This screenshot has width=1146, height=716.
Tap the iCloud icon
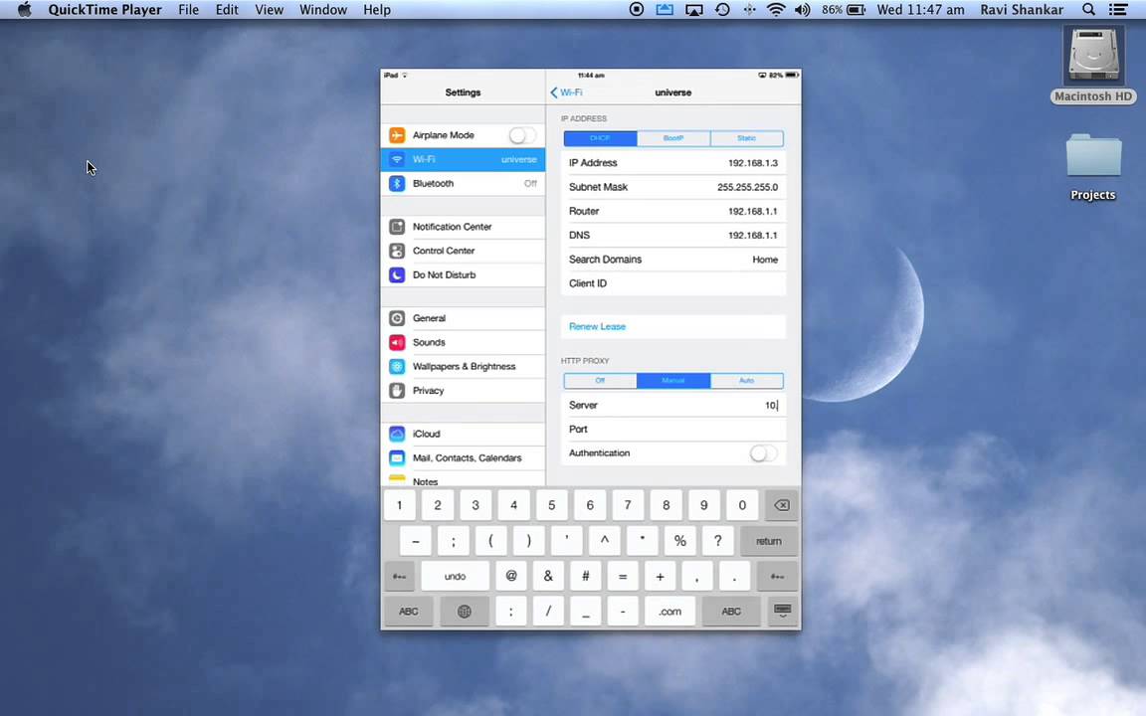tap(397, 434)
